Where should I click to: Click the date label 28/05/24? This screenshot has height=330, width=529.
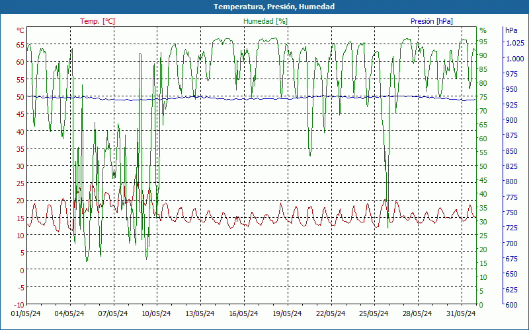pos(417,314)
